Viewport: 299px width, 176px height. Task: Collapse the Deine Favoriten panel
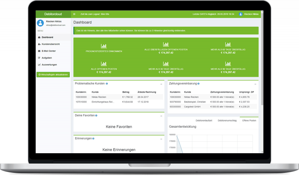pyautogui.click(x=161, y=116)
